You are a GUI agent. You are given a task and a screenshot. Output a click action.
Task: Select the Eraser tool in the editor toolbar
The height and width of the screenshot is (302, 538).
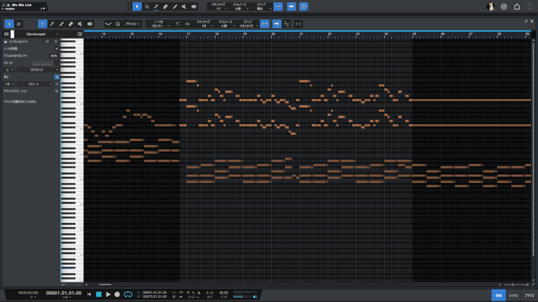pos(70,24)
